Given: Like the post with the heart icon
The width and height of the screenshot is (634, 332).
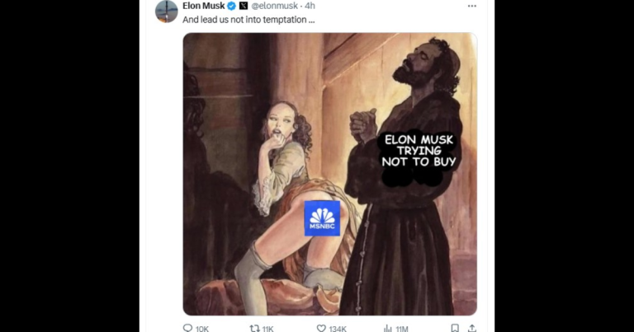Looking at the screenshot, I should click(321, 329).
